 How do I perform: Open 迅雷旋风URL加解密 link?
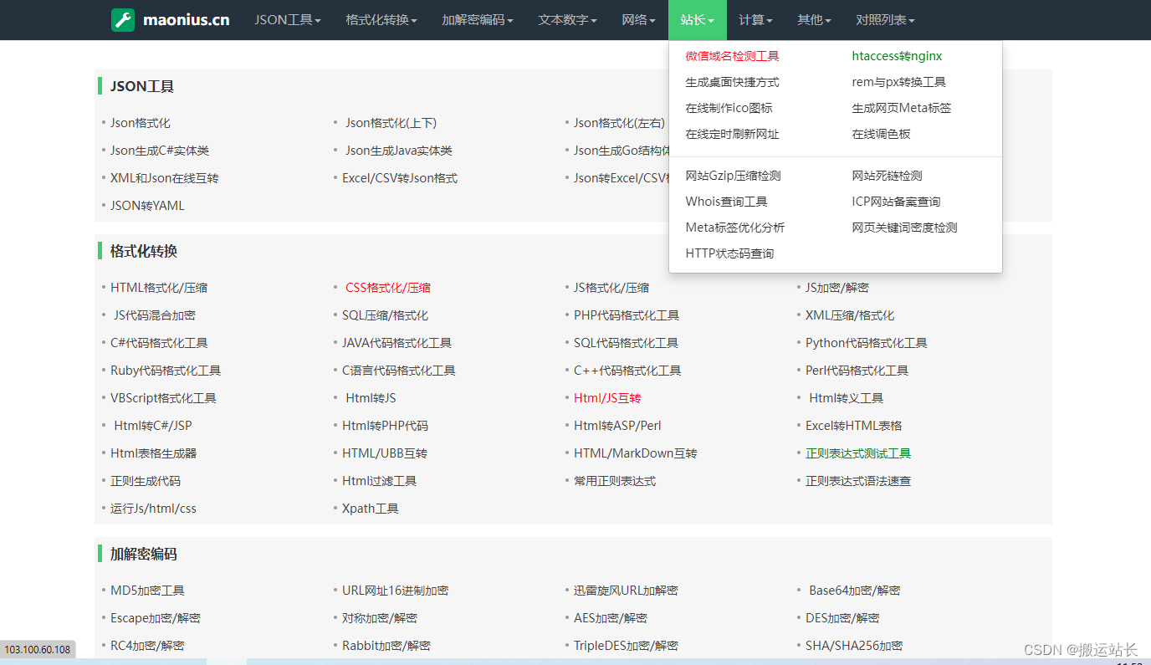point(626,591)
